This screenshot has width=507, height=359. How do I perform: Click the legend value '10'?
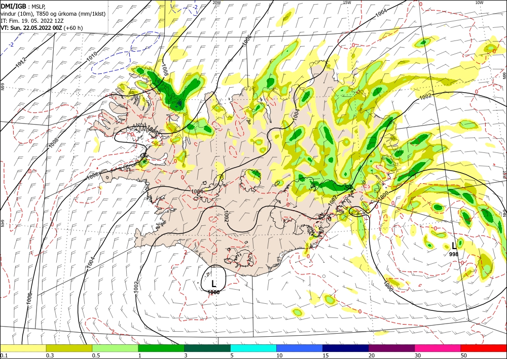pos(279,355)
